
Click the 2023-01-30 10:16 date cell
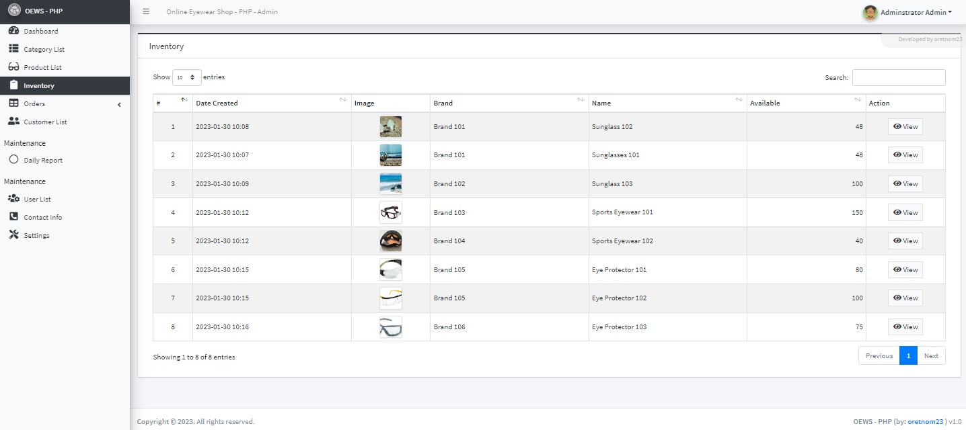click(x=272, y=327)
